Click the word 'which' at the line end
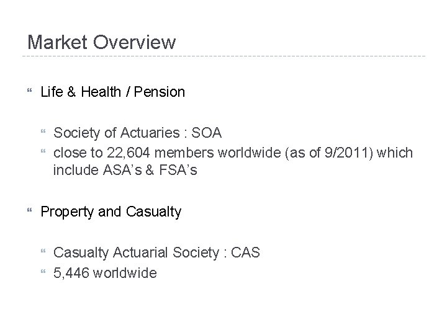 (395, 151)
